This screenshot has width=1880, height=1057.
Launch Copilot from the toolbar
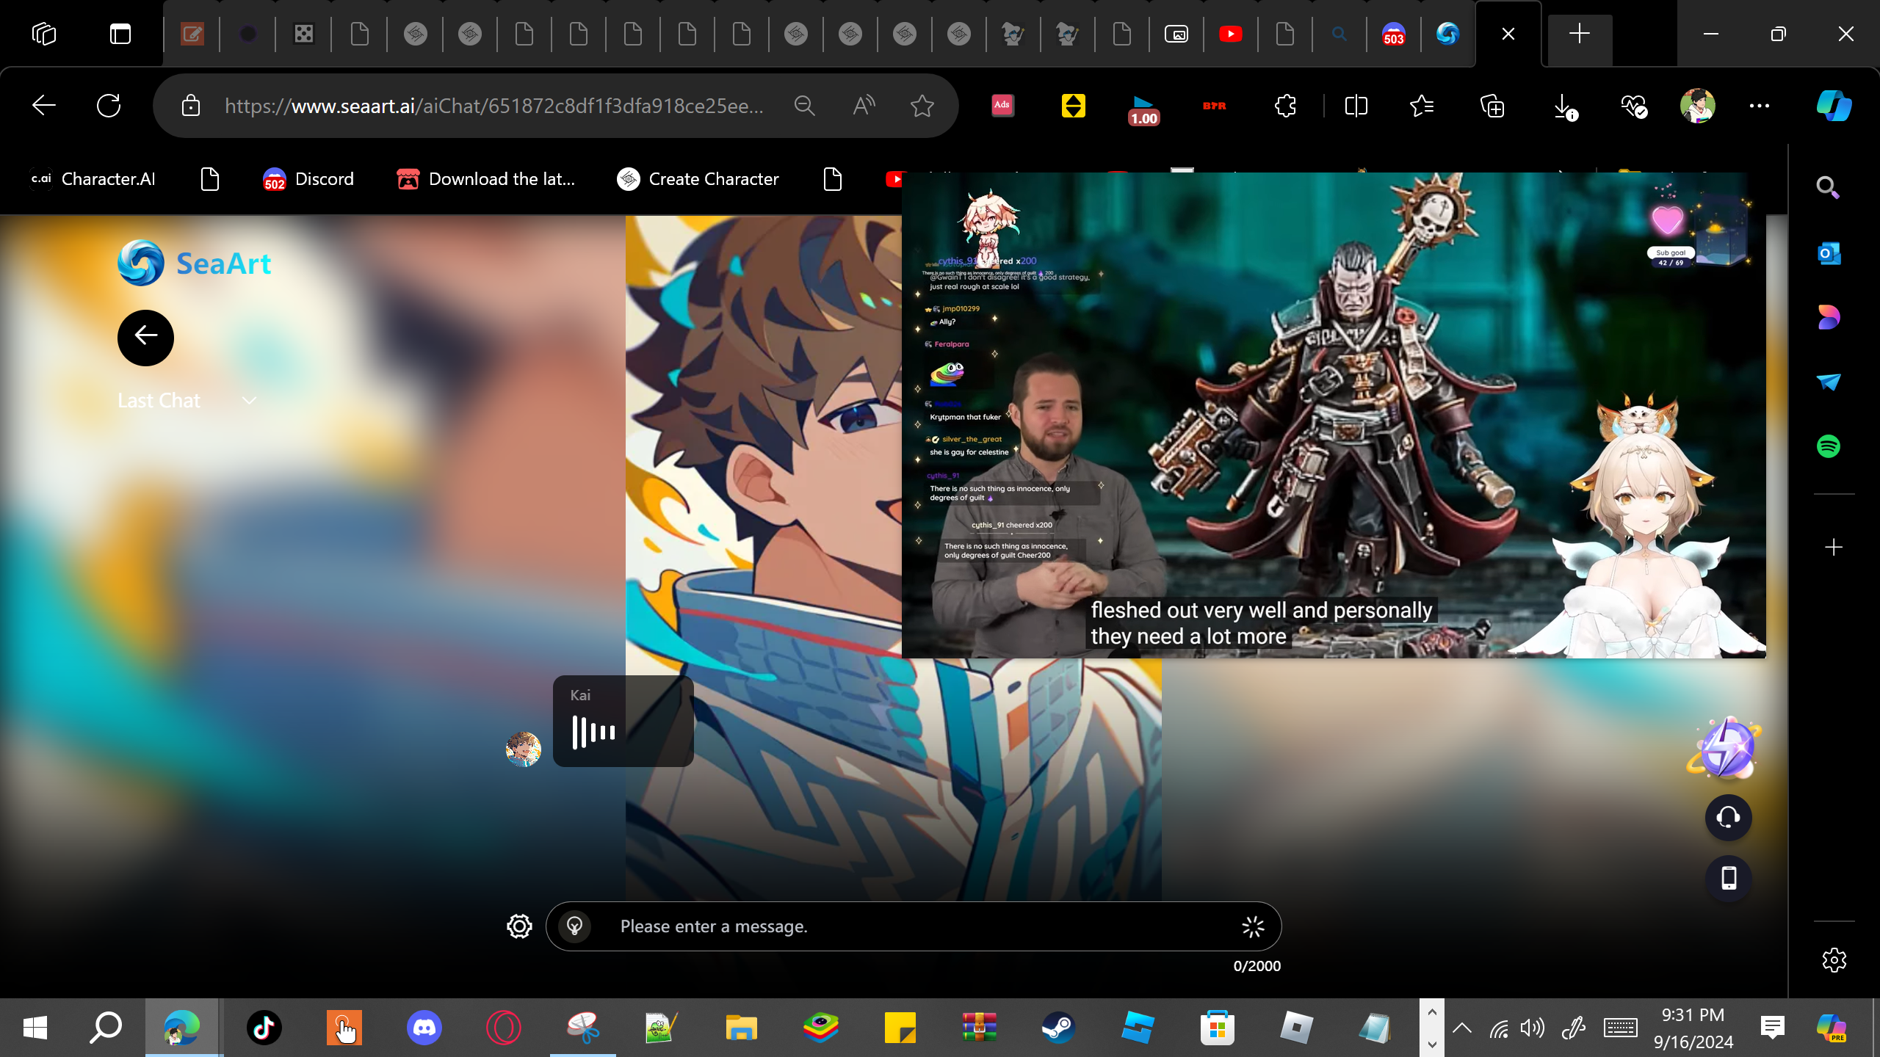[1834, 106]
